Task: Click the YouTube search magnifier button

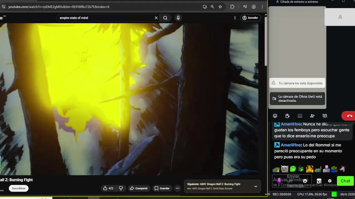Action: point(165,18)
